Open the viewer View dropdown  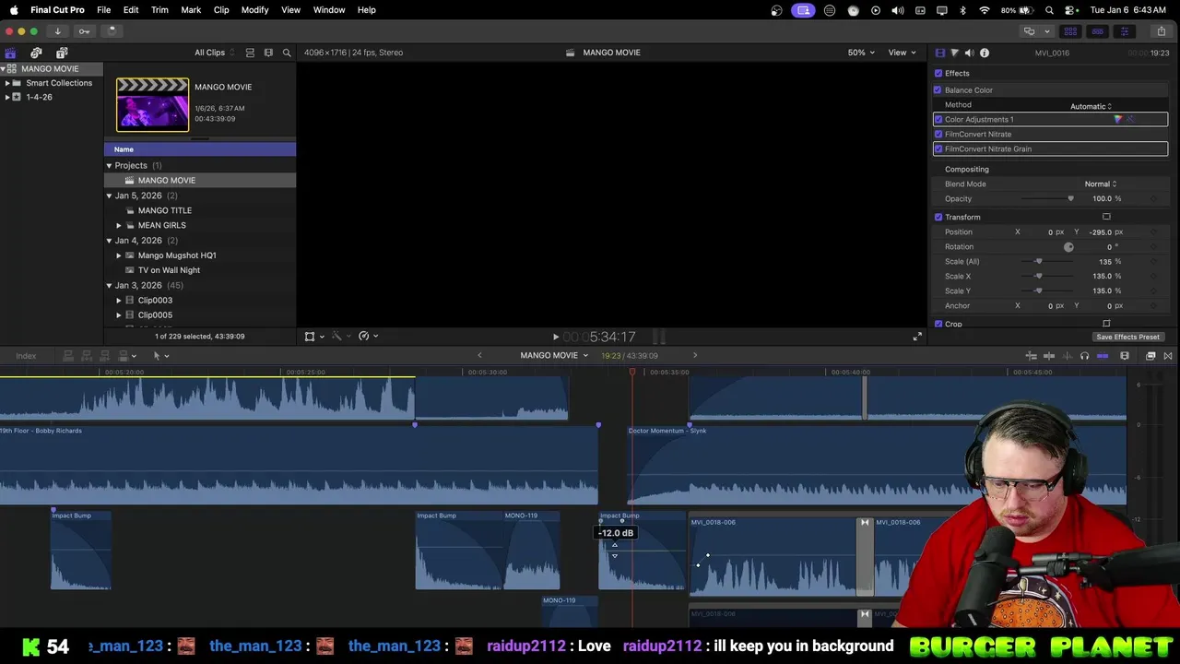pyautogui.click(x=902, y=53)
